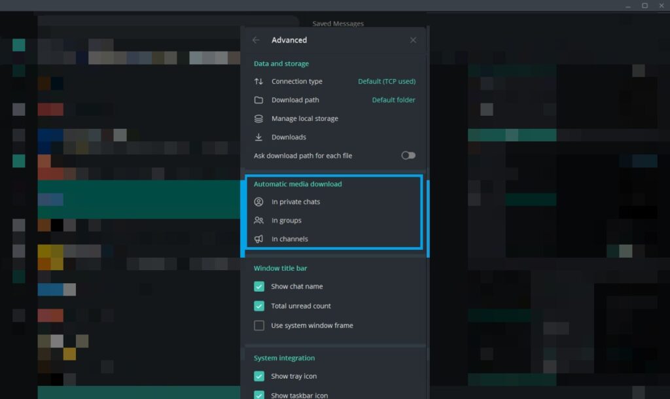Viewport: 670px width, 399px height.
Task: Click the back arrow in Advanced header
Action: pos(256,40)
